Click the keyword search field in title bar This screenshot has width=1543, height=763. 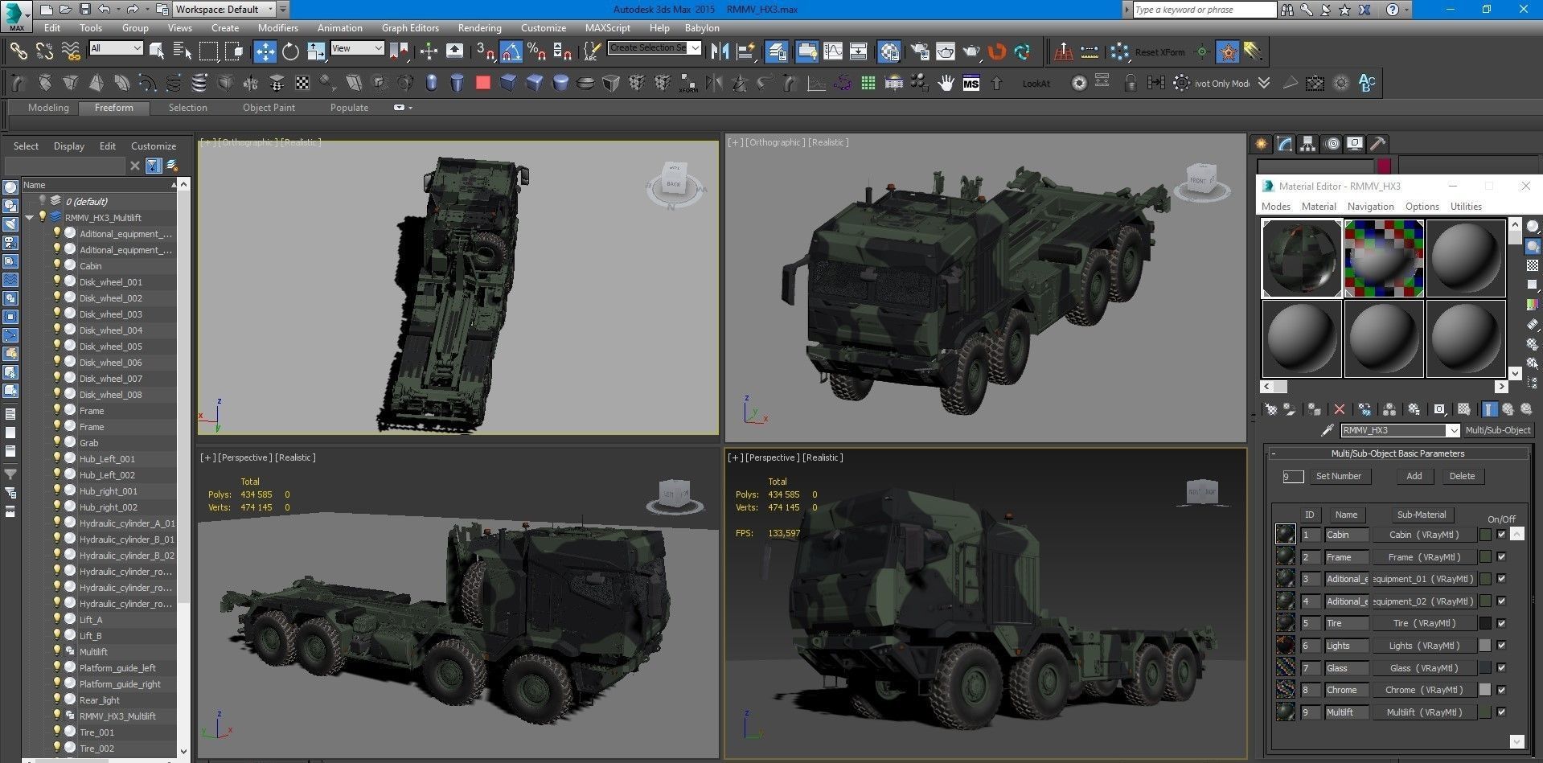coord(1204,10)
